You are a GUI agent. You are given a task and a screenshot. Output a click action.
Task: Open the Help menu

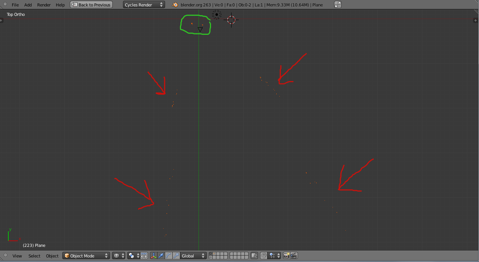60,5
